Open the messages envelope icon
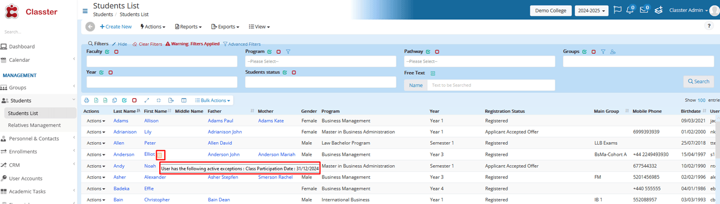The width and height of the screenshot is (720, 204). click(644, 10)
